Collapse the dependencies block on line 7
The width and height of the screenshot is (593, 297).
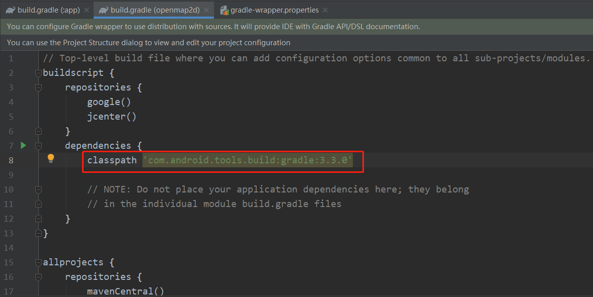38,146
